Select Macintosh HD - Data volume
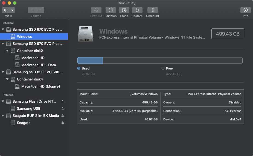The image size is (253, 156). tap(34, 65)
